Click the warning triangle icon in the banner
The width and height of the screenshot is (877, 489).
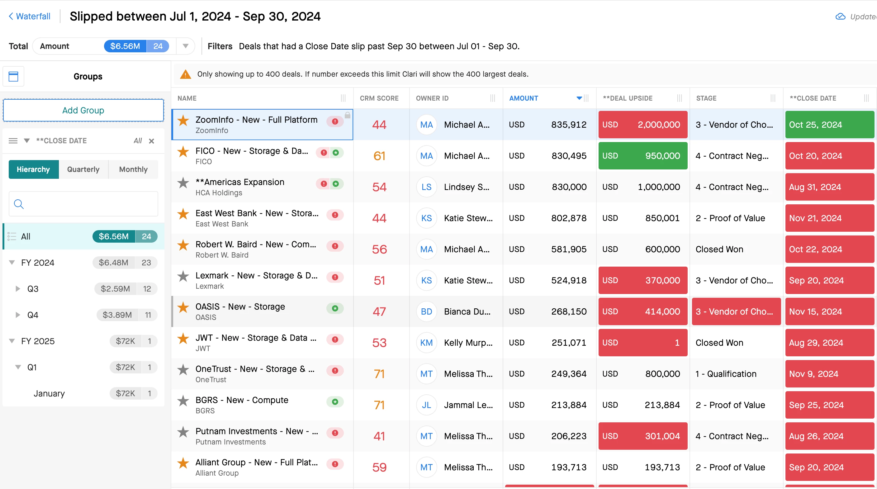(x=186, y=74)
